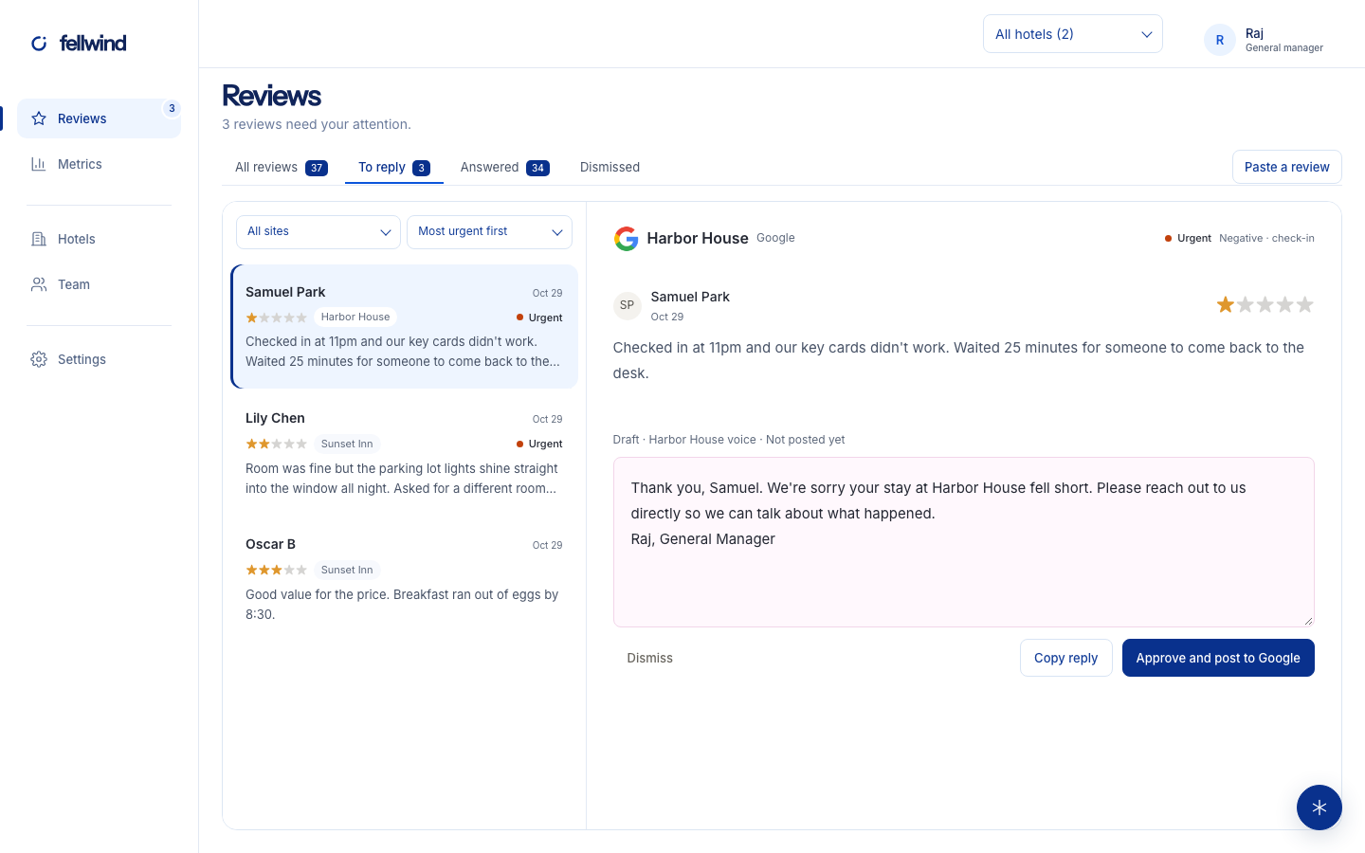Click the Raj General manager profile name
Viewport: 1365px width, 853px height.
coord(1283,40)
